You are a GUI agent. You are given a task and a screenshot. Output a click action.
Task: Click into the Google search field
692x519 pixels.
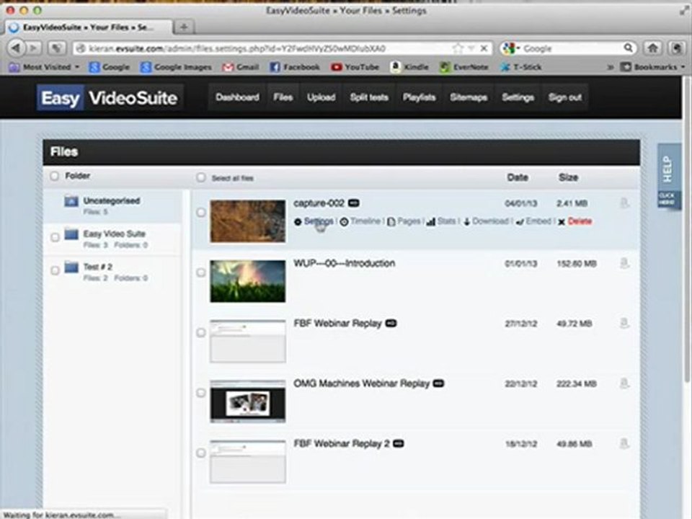572,48
